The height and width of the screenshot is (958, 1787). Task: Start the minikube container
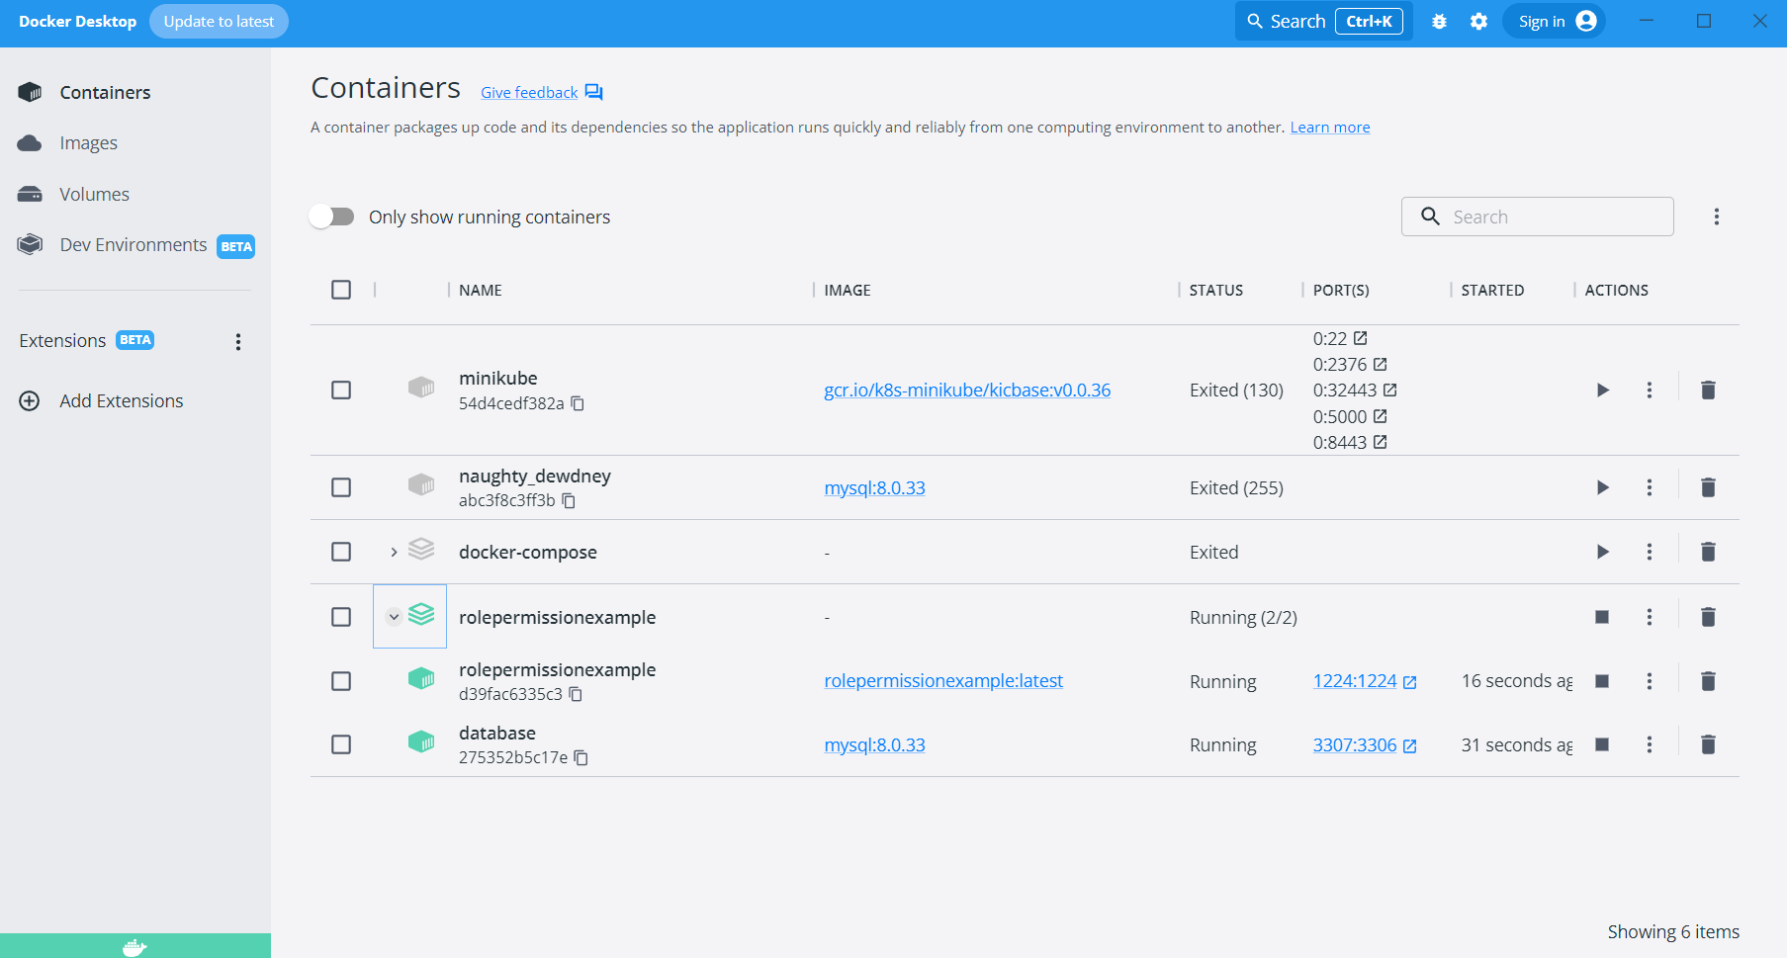[1602, 390]
